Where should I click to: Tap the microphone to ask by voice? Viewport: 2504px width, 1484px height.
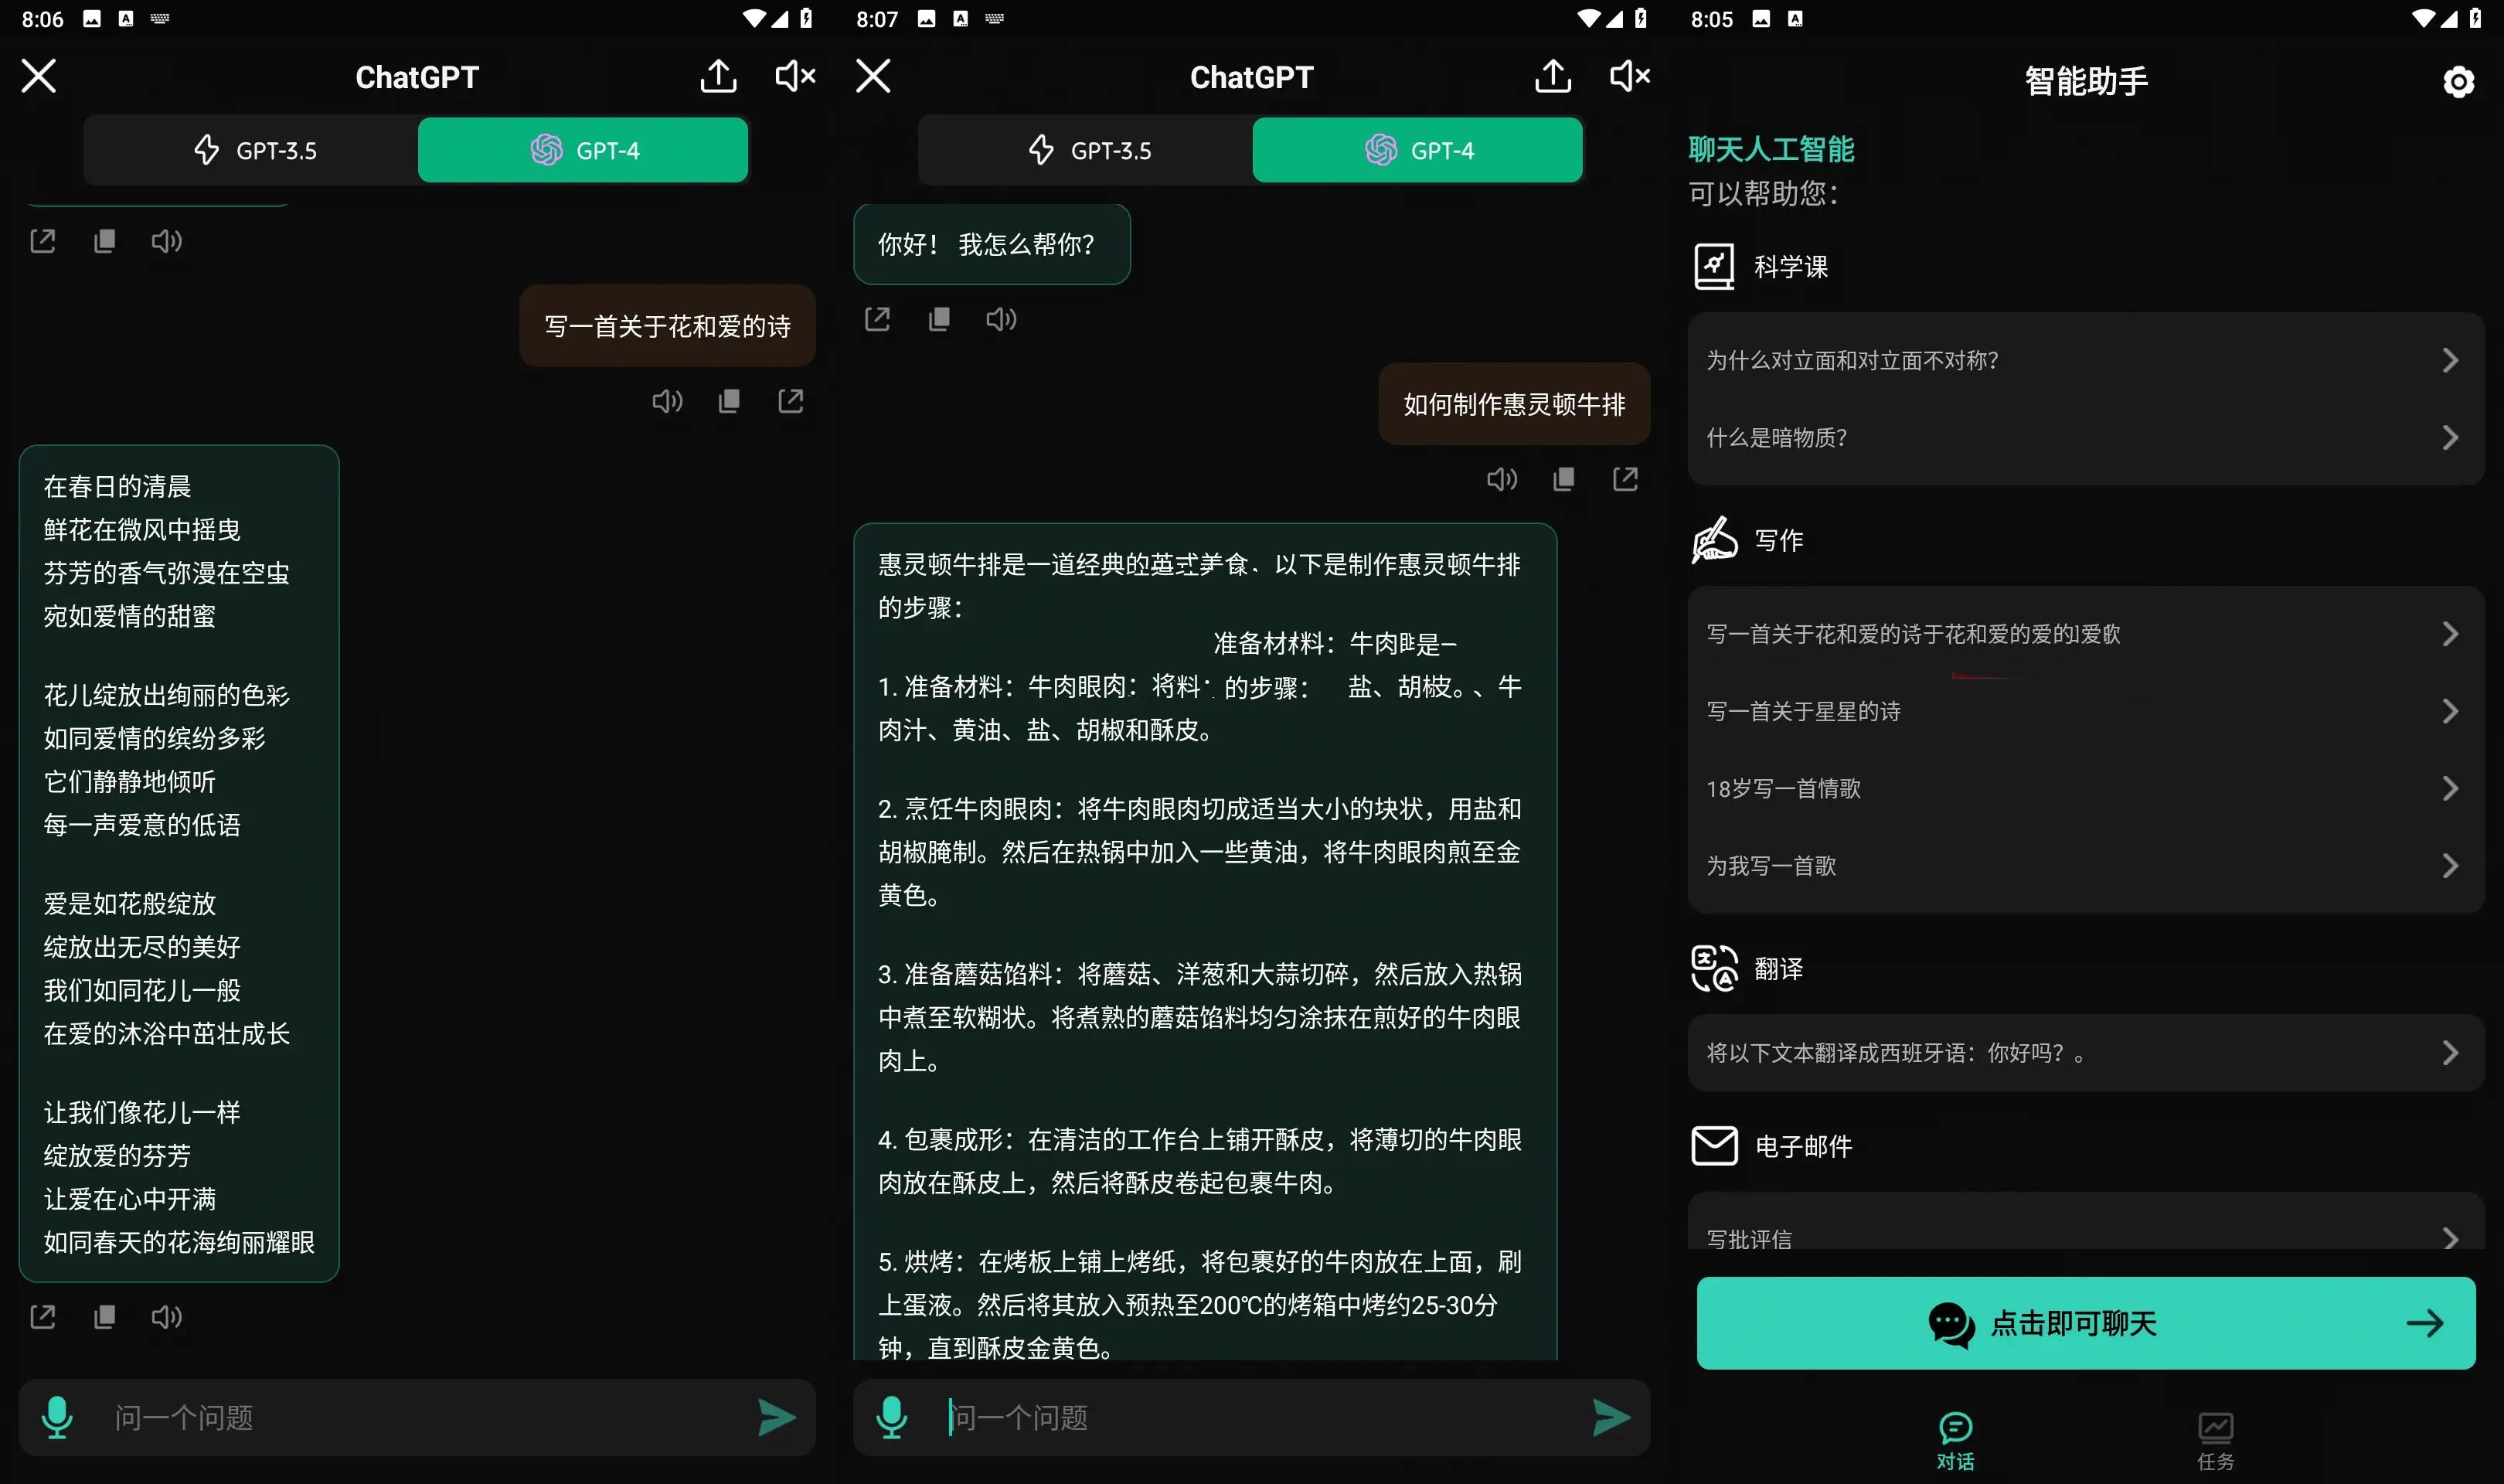pyautogui.click(x=57, y=1417)
